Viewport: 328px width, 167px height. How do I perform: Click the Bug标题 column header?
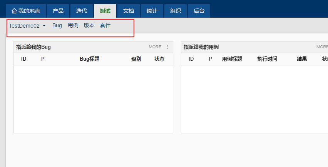tap(90, 59)
